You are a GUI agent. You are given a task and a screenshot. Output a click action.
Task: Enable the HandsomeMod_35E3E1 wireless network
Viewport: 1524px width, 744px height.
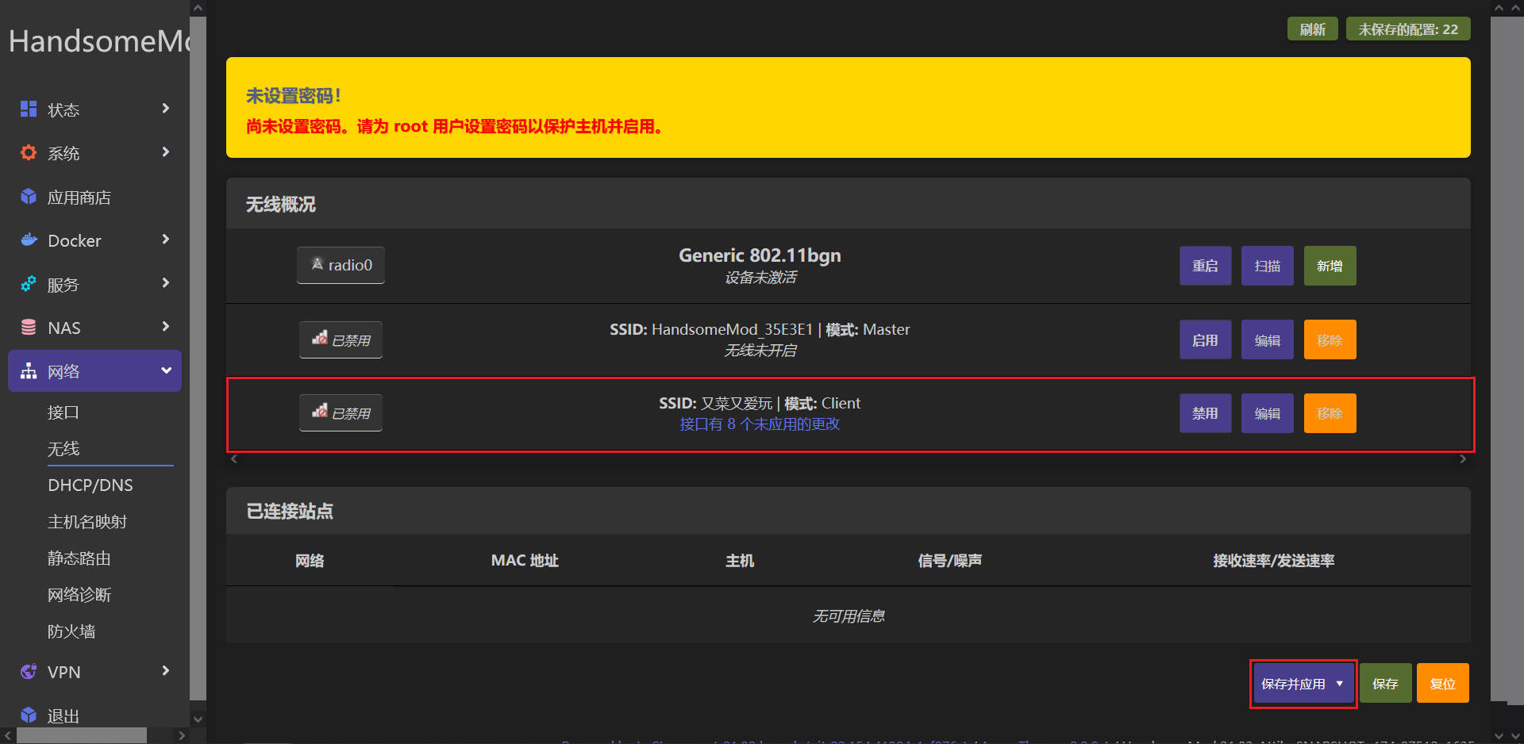tap(1204, 340)
